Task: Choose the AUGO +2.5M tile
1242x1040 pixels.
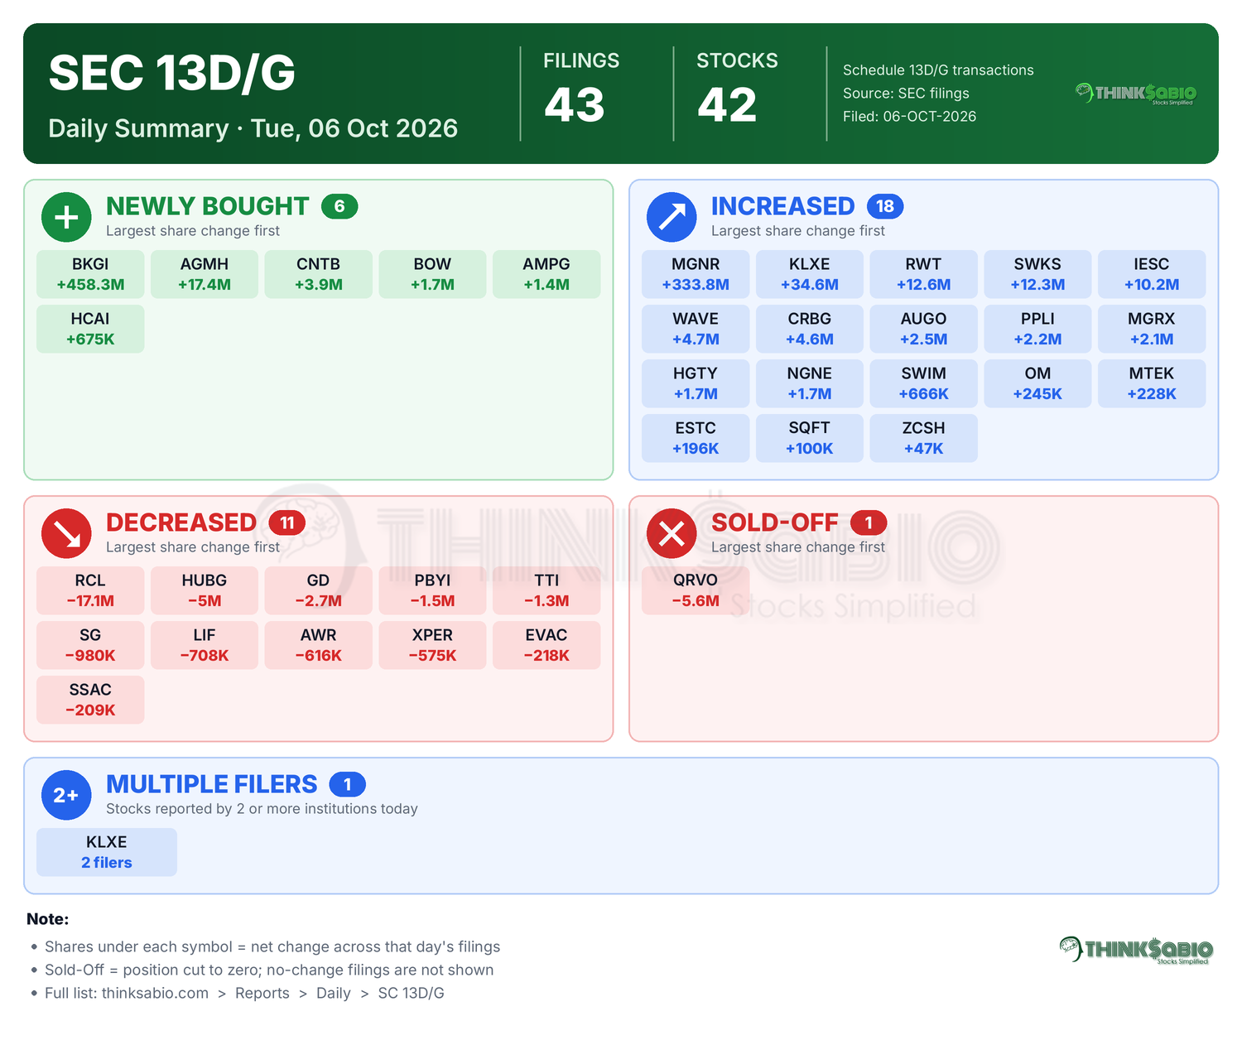Action: (924, 329)
